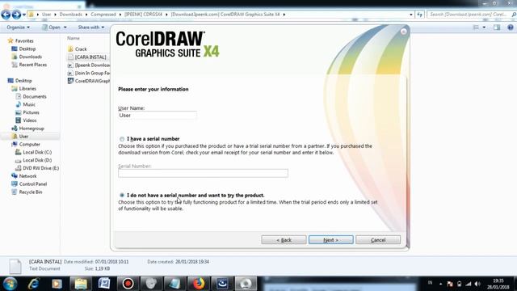The image size is (517, 291).
Task: Open Libraries in the navigation pane
Action: click(x=23, y=88)
